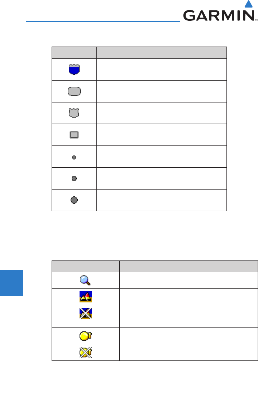Click the smallest gray city dot

coord(74,157)
